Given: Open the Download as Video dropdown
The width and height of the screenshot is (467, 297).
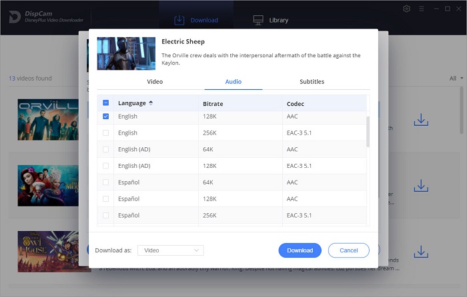Looking at the screenshot, I should click(x=171, y=250).
